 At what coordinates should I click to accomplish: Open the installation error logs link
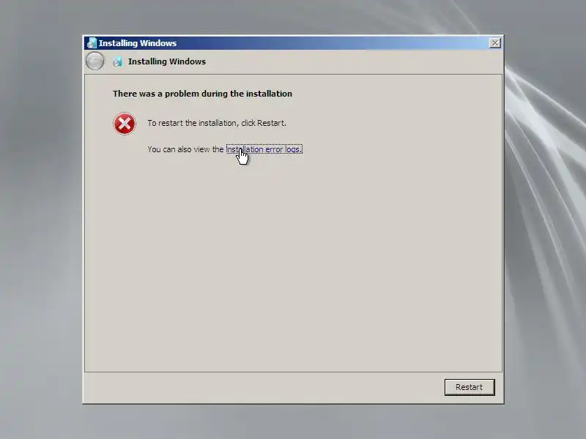point(264,149)
